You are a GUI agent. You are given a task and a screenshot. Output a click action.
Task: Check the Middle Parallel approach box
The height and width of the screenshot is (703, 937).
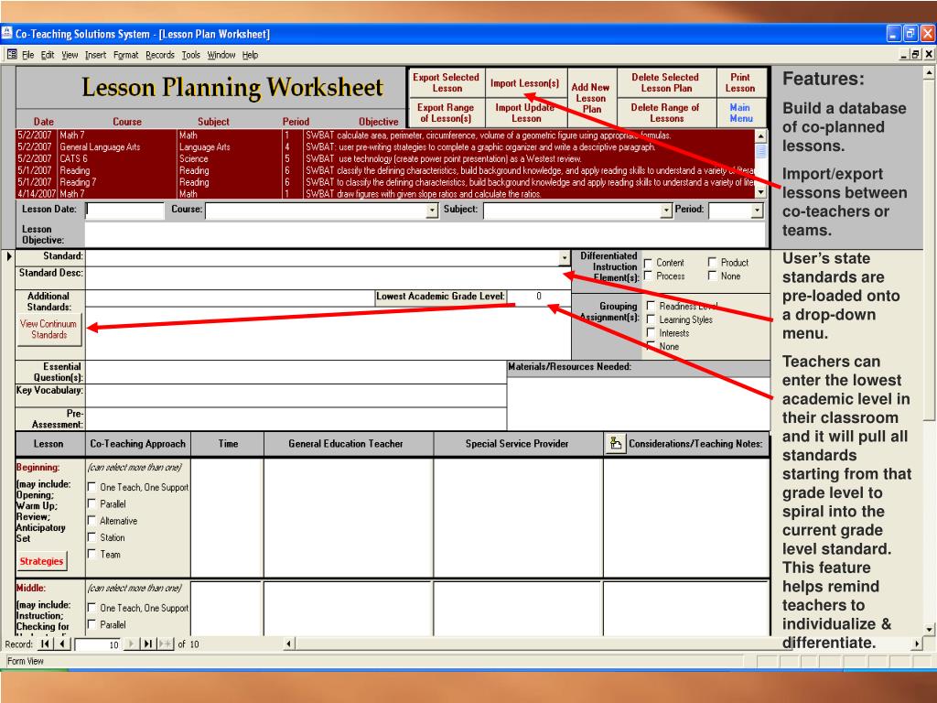pos(92,624)
